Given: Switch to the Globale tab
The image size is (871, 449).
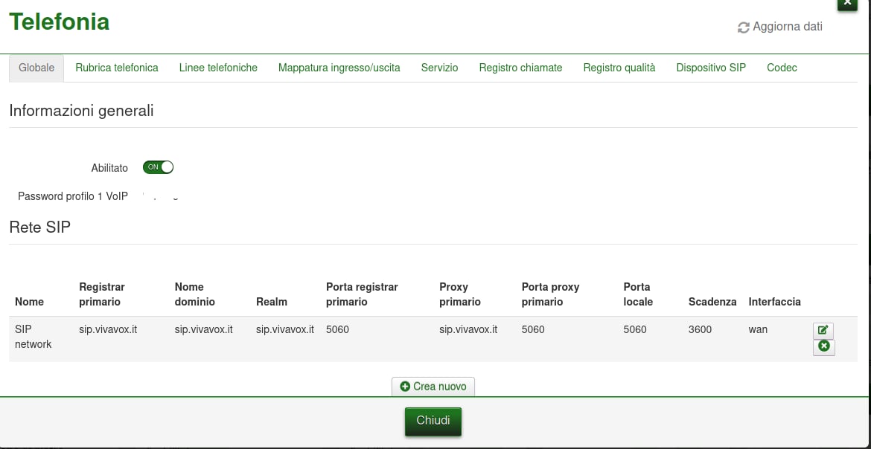Looking at the screenshot, I should tap(36, 68).
